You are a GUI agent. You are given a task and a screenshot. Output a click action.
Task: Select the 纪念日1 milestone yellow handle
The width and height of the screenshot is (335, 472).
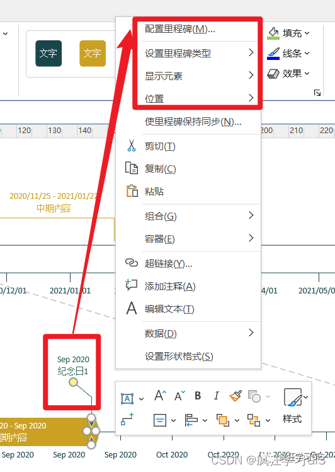pyautogui.click(x=73, y=382)
